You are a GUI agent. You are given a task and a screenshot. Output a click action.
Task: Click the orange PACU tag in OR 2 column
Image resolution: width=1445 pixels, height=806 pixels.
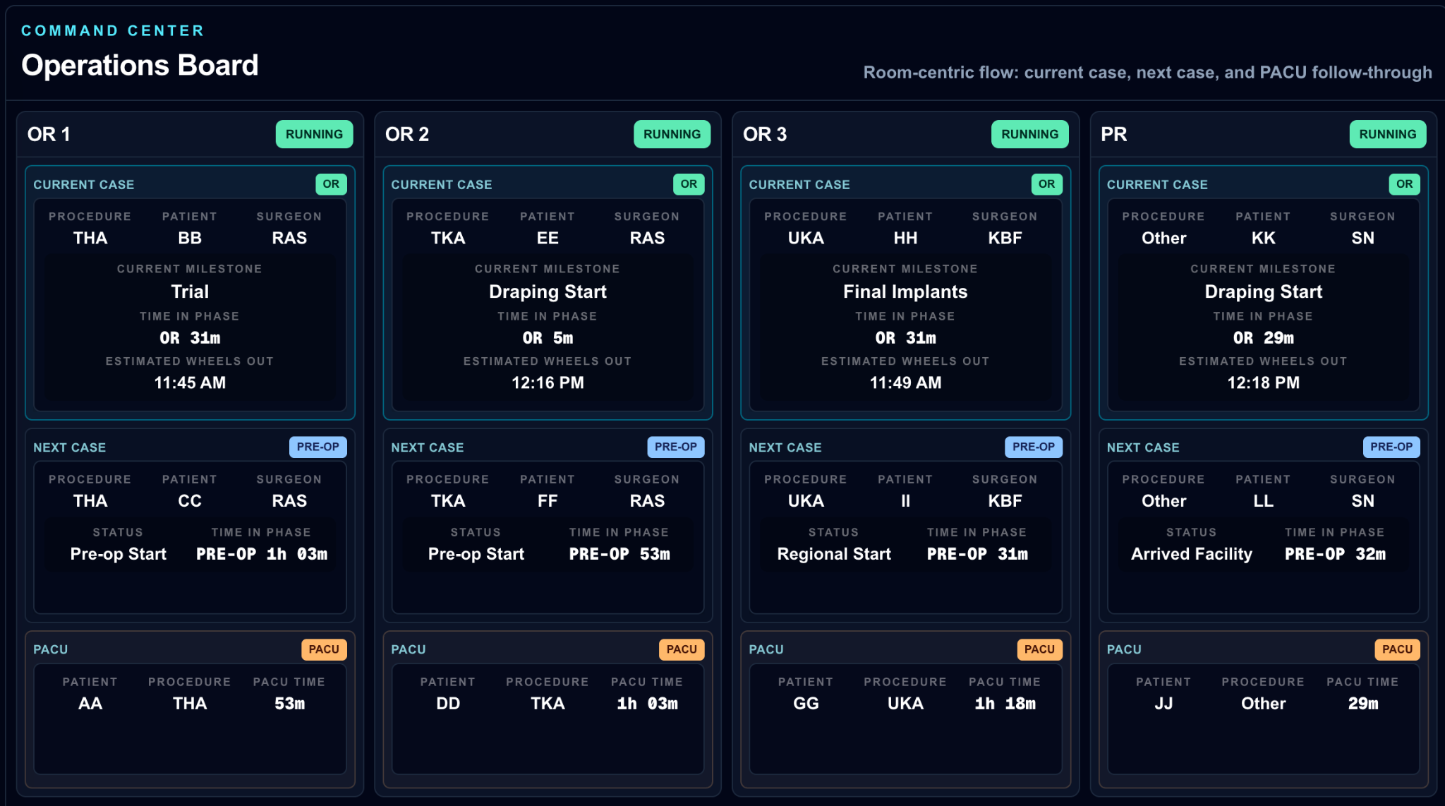click(x=682, y=649)
